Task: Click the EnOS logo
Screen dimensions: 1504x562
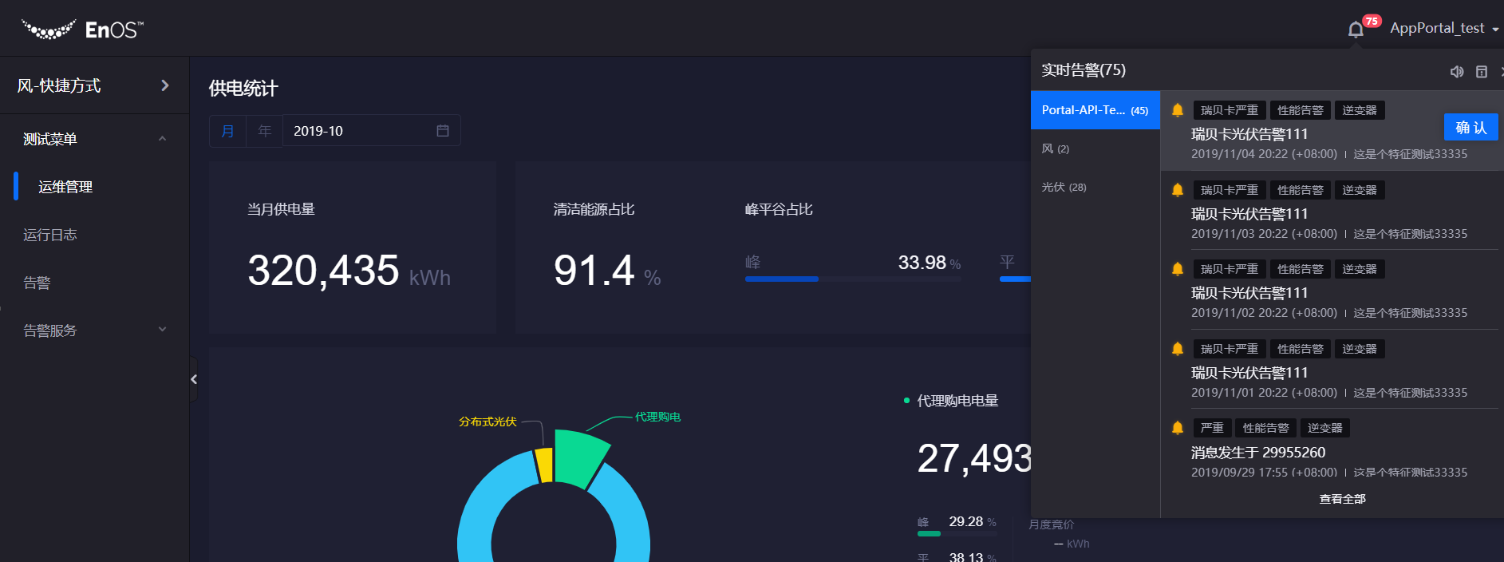Action: 82,30
